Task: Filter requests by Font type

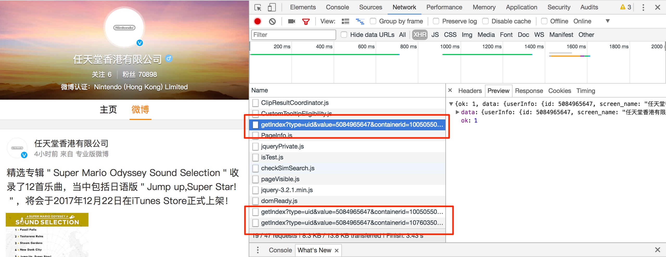Action: pos(506,35)
